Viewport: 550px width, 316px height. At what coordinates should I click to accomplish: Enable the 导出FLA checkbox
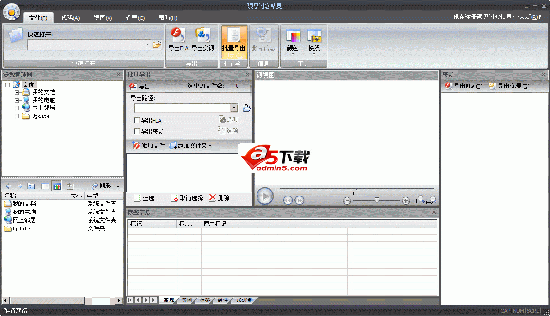[137, 120]
